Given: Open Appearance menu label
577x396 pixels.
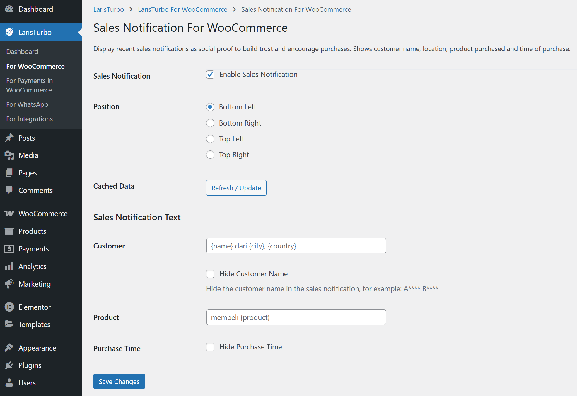Looking at the screenshot, I should click(37, 348).
